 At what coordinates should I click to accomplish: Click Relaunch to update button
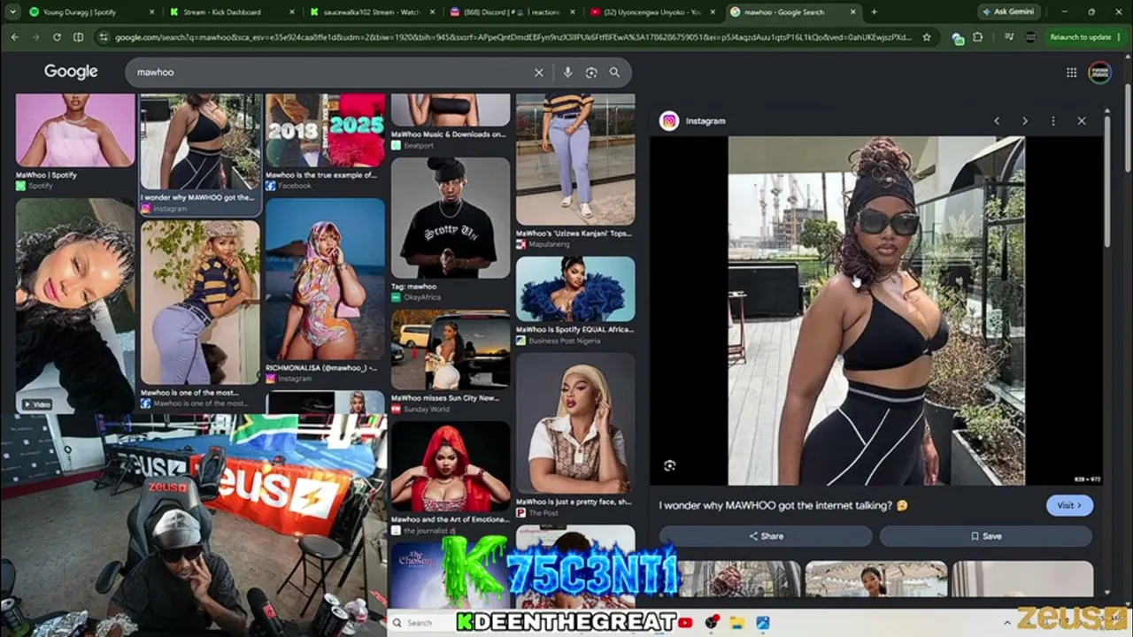(x=1080, y=37)
